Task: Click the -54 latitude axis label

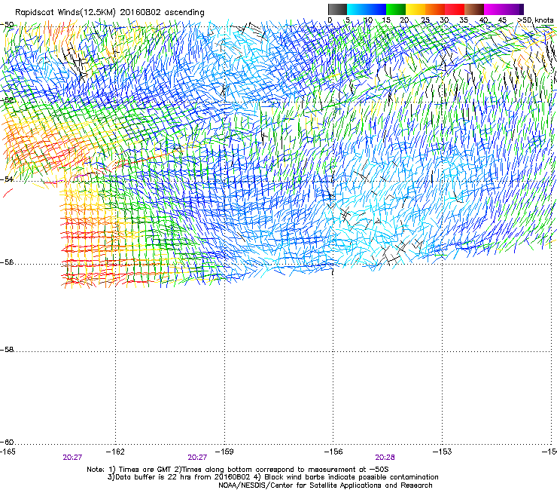Action: [7, 179]
